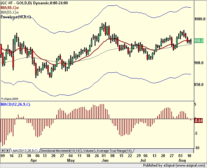Click the red -0.64 MACD value marker
The image size is (207, 168).
point(198,121)
